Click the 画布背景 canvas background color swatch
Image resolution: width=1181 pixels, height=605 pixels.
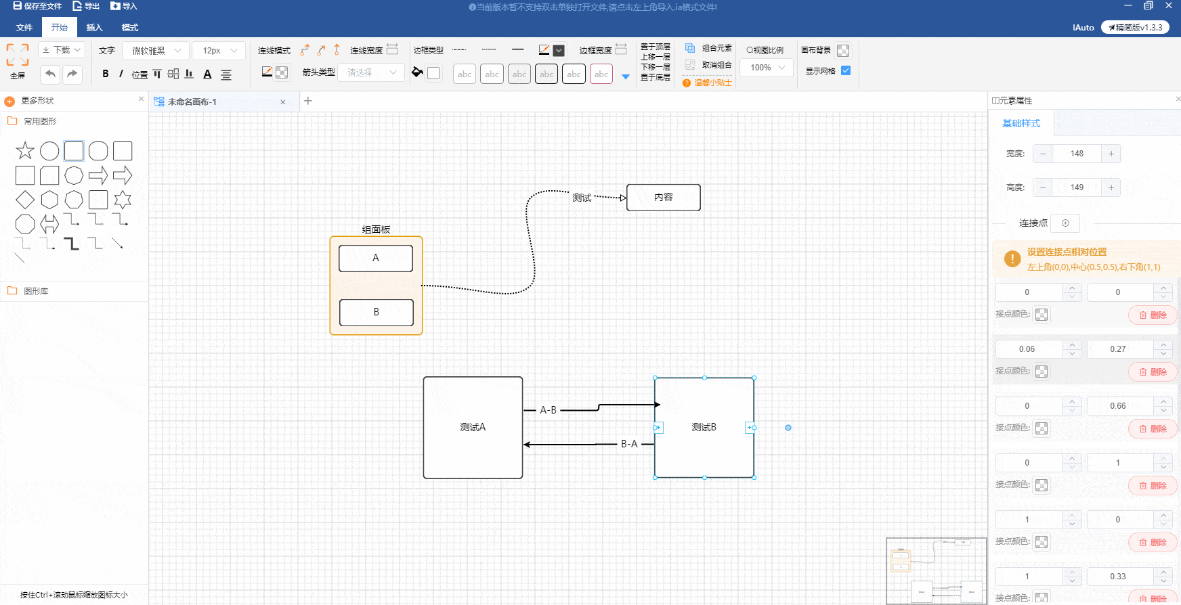click(843, 51)
